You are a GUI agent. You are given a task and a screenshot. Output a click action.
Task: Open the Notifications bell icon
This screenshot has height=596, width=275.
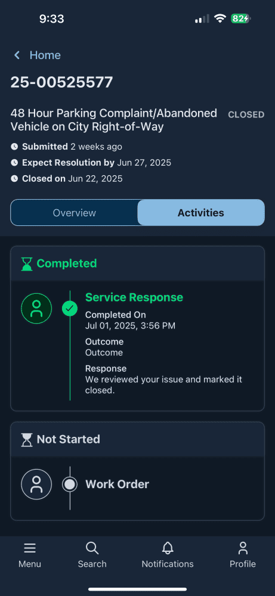point(168,548)
